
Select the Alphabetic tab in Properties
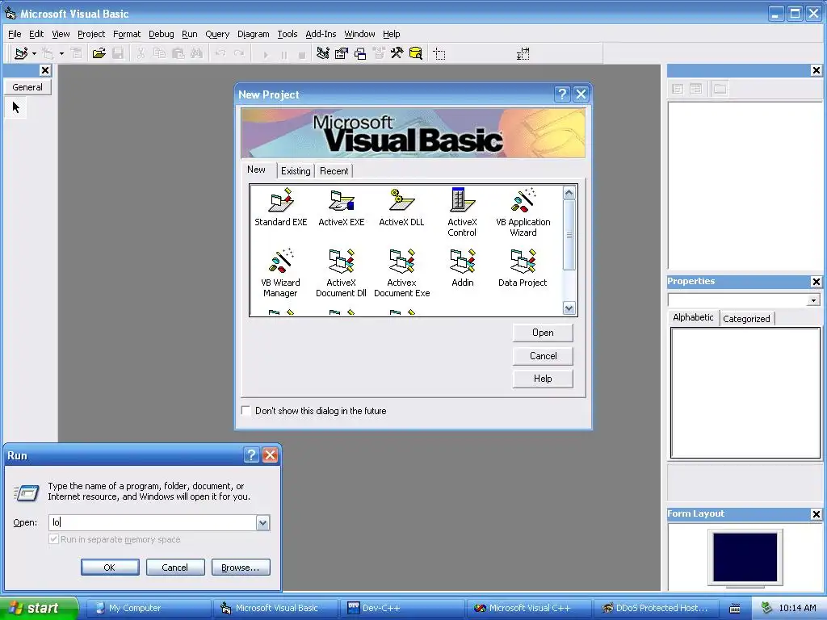coord(693,316)
